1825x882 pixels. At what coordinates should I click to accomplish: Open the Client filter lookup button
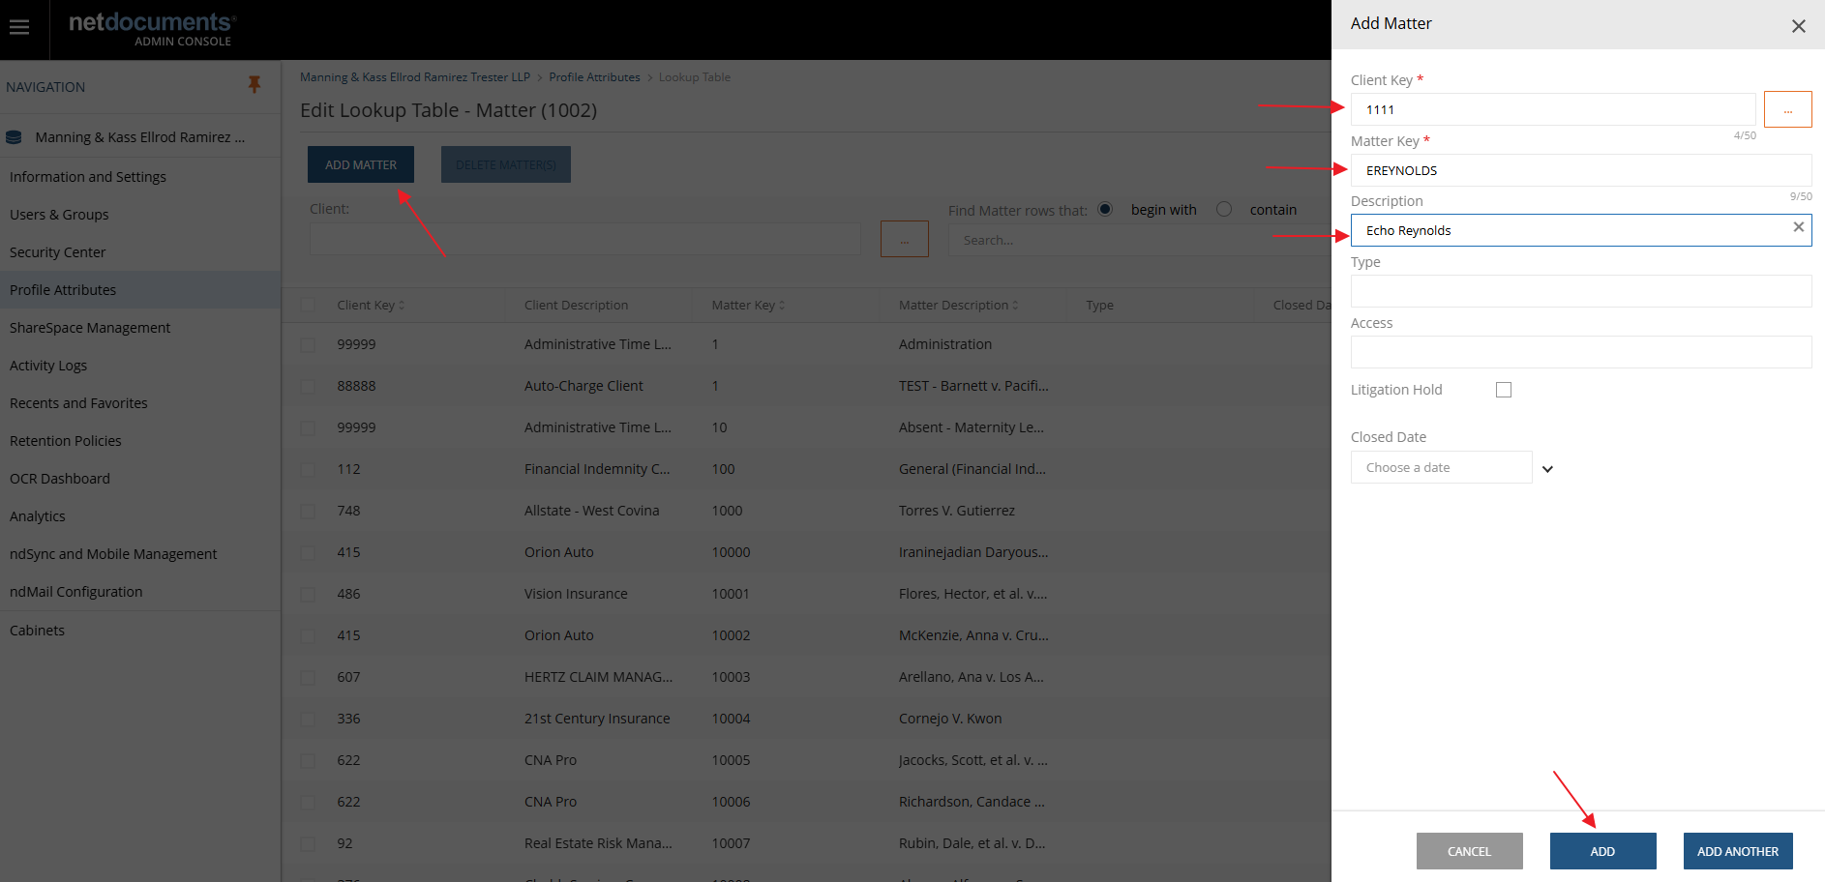tap(904, 239)
